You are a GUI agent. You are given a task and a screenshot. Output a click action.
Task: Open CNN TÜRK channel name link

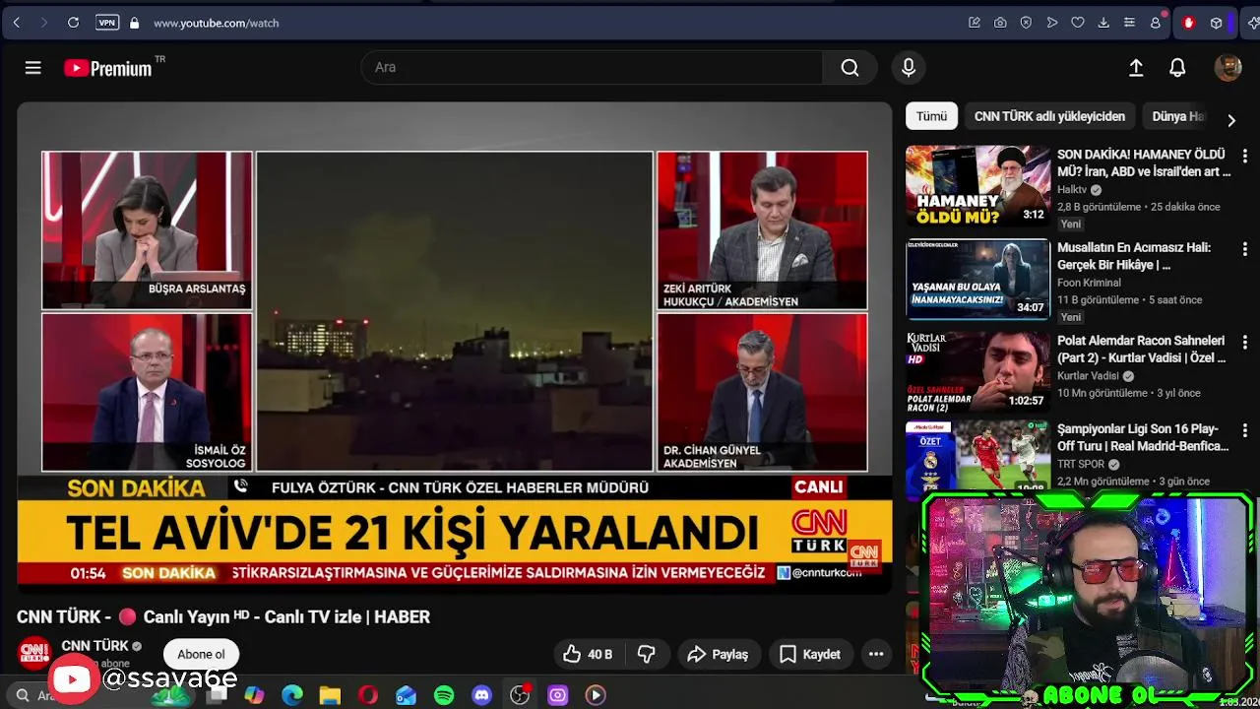95,646
